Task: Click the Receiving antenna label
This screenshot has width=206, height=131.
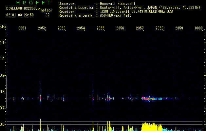Action: tap(75, 15)
